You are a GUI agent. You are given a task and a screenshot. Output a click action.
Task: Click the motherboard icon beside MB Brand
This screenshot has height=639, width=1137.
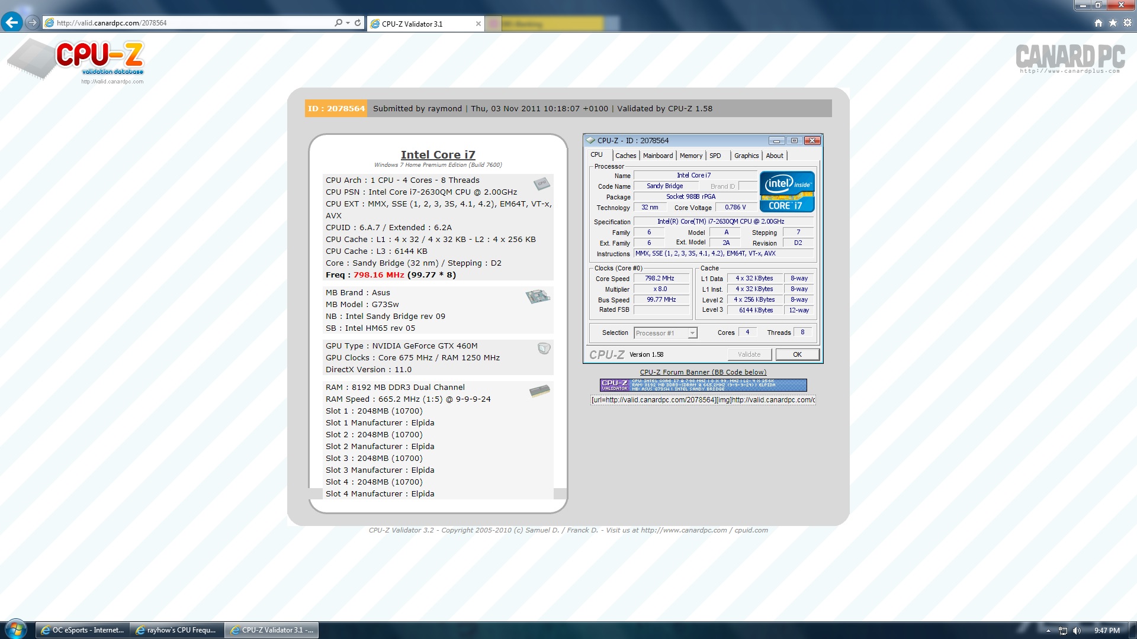tap(538, 296)
